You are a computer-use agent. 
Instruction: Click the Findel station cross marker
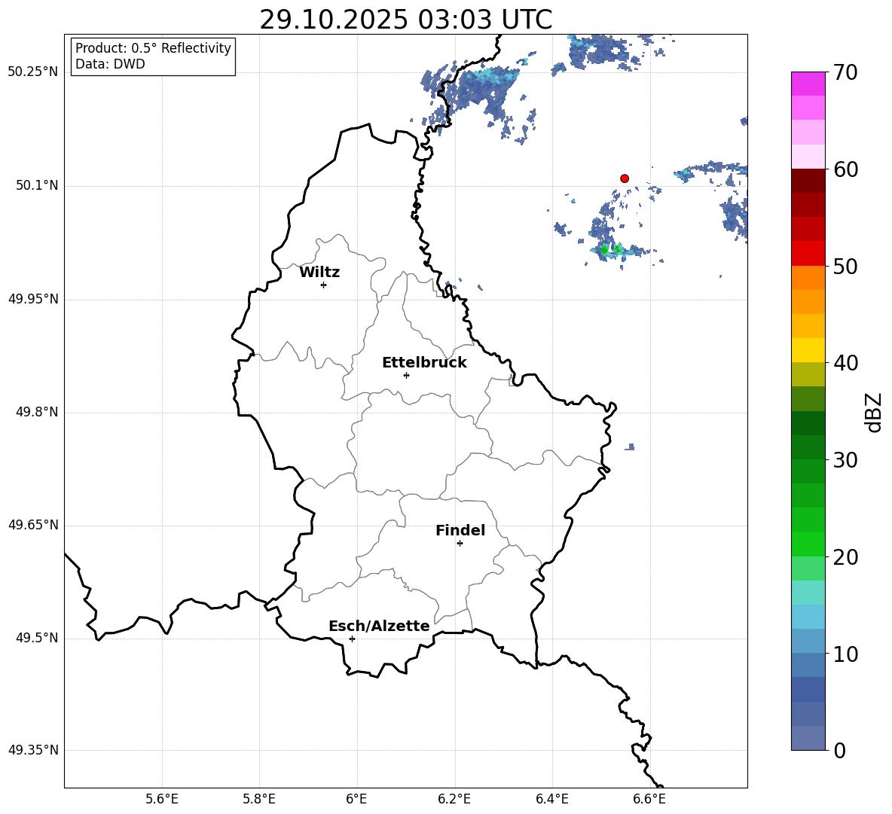[x=460, y=544]
